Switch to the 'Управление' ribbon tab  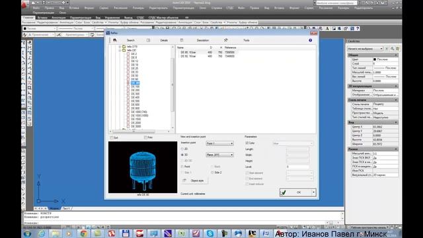(x=112, y=18)
